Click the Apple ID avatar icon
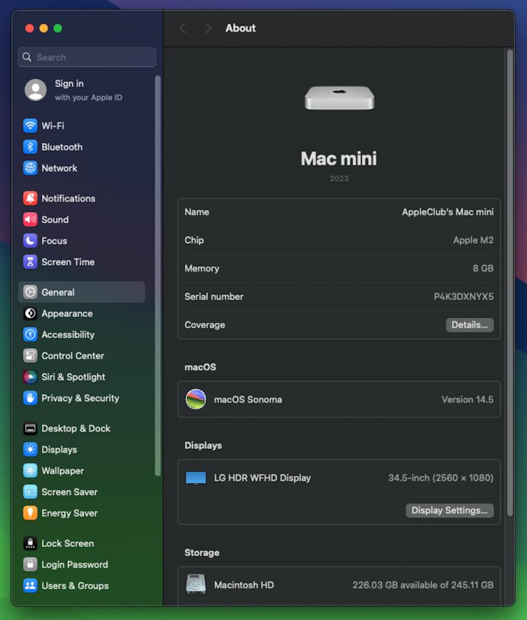The image size is (527, 620). pyautogui.click(x=36, y=90)
